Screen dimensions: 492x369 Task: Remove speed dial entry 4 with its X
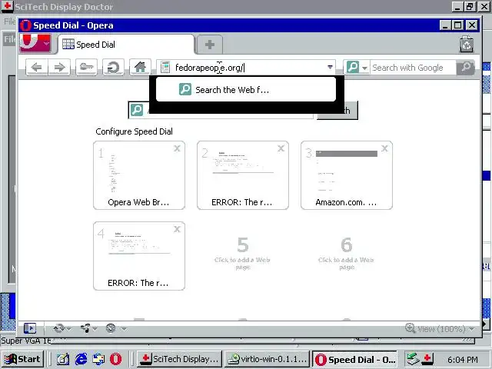click(x=177, y=229)
